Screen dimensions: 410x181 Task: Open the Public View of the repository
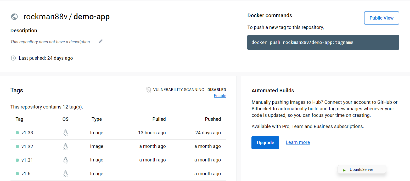point(381,18)
